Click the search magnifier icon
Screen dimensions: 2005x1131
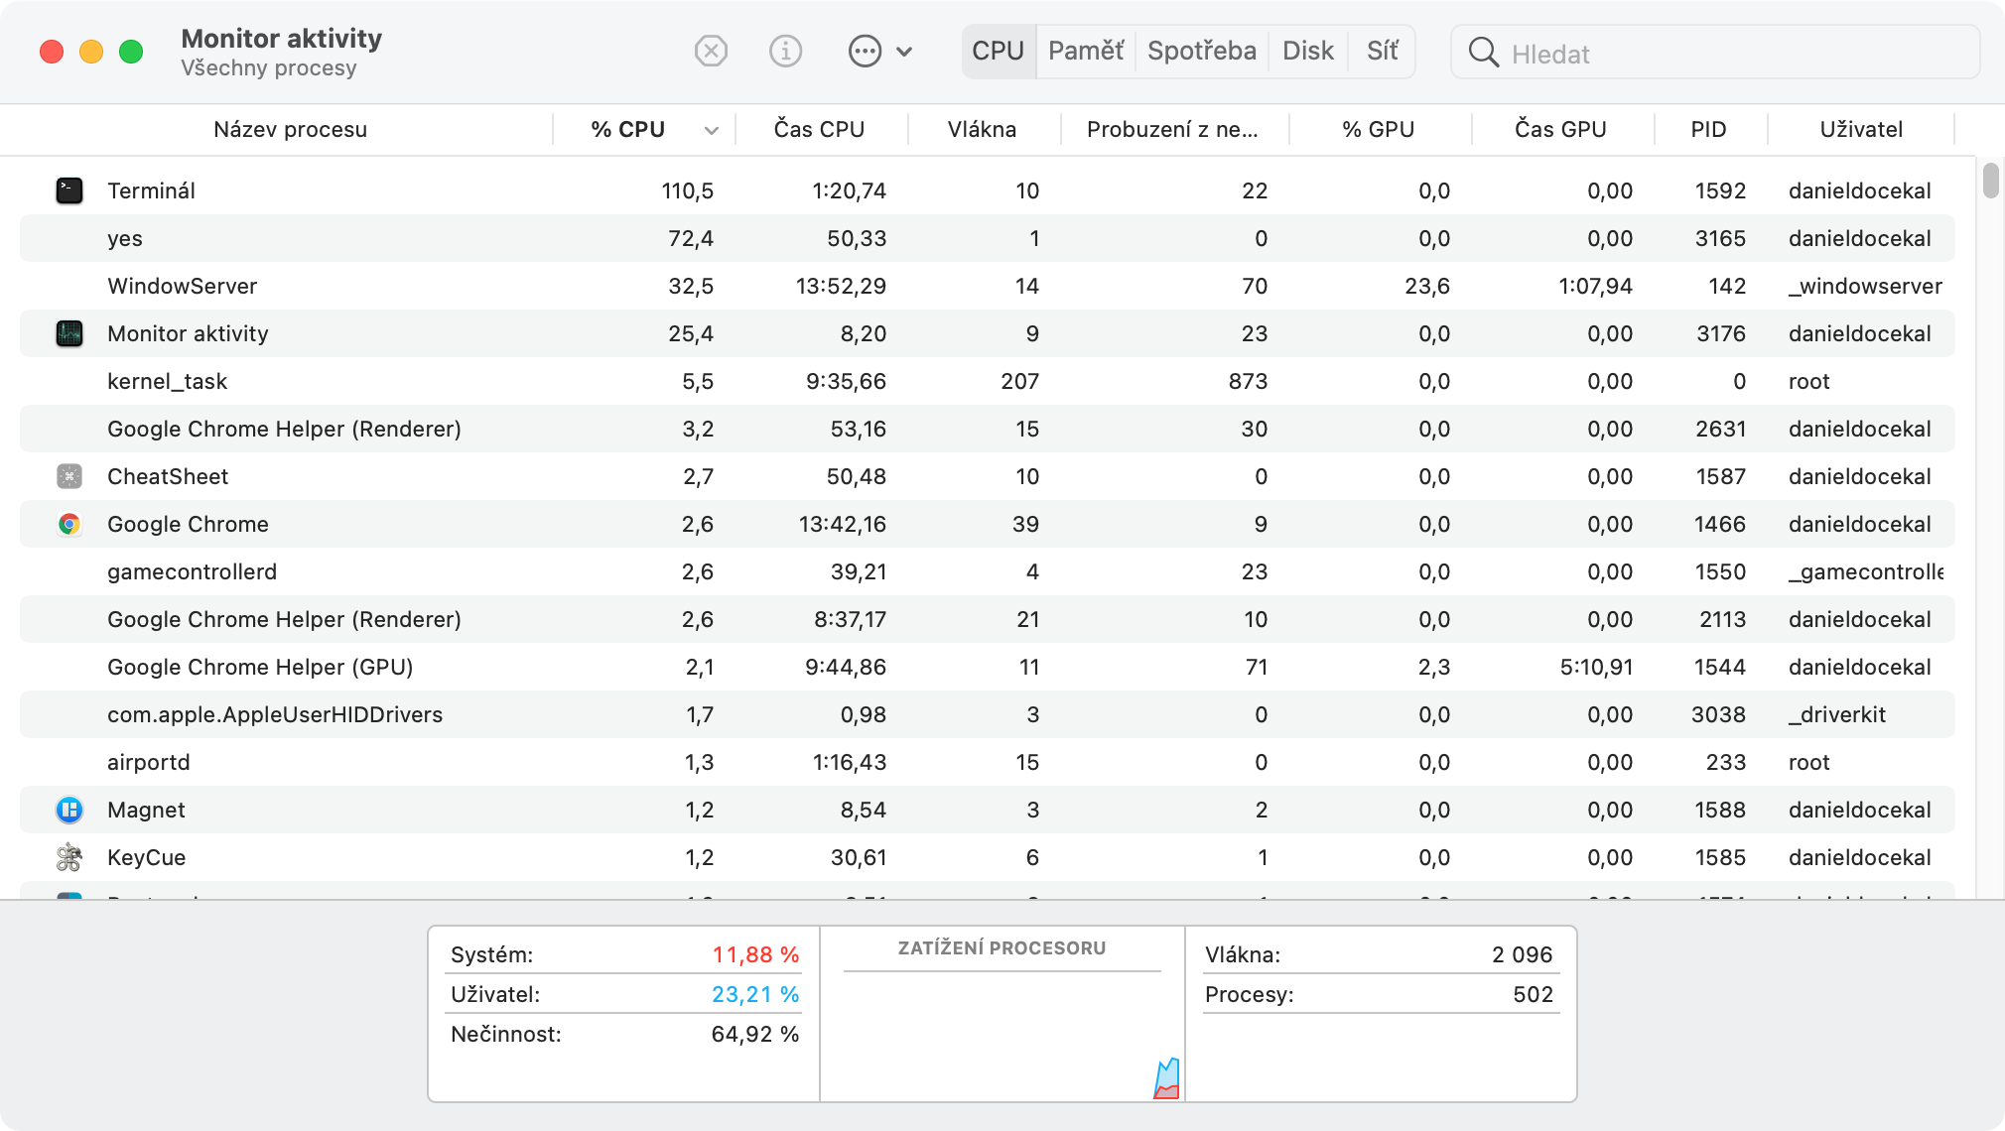pyautogui.click(x=1483, y=53)
